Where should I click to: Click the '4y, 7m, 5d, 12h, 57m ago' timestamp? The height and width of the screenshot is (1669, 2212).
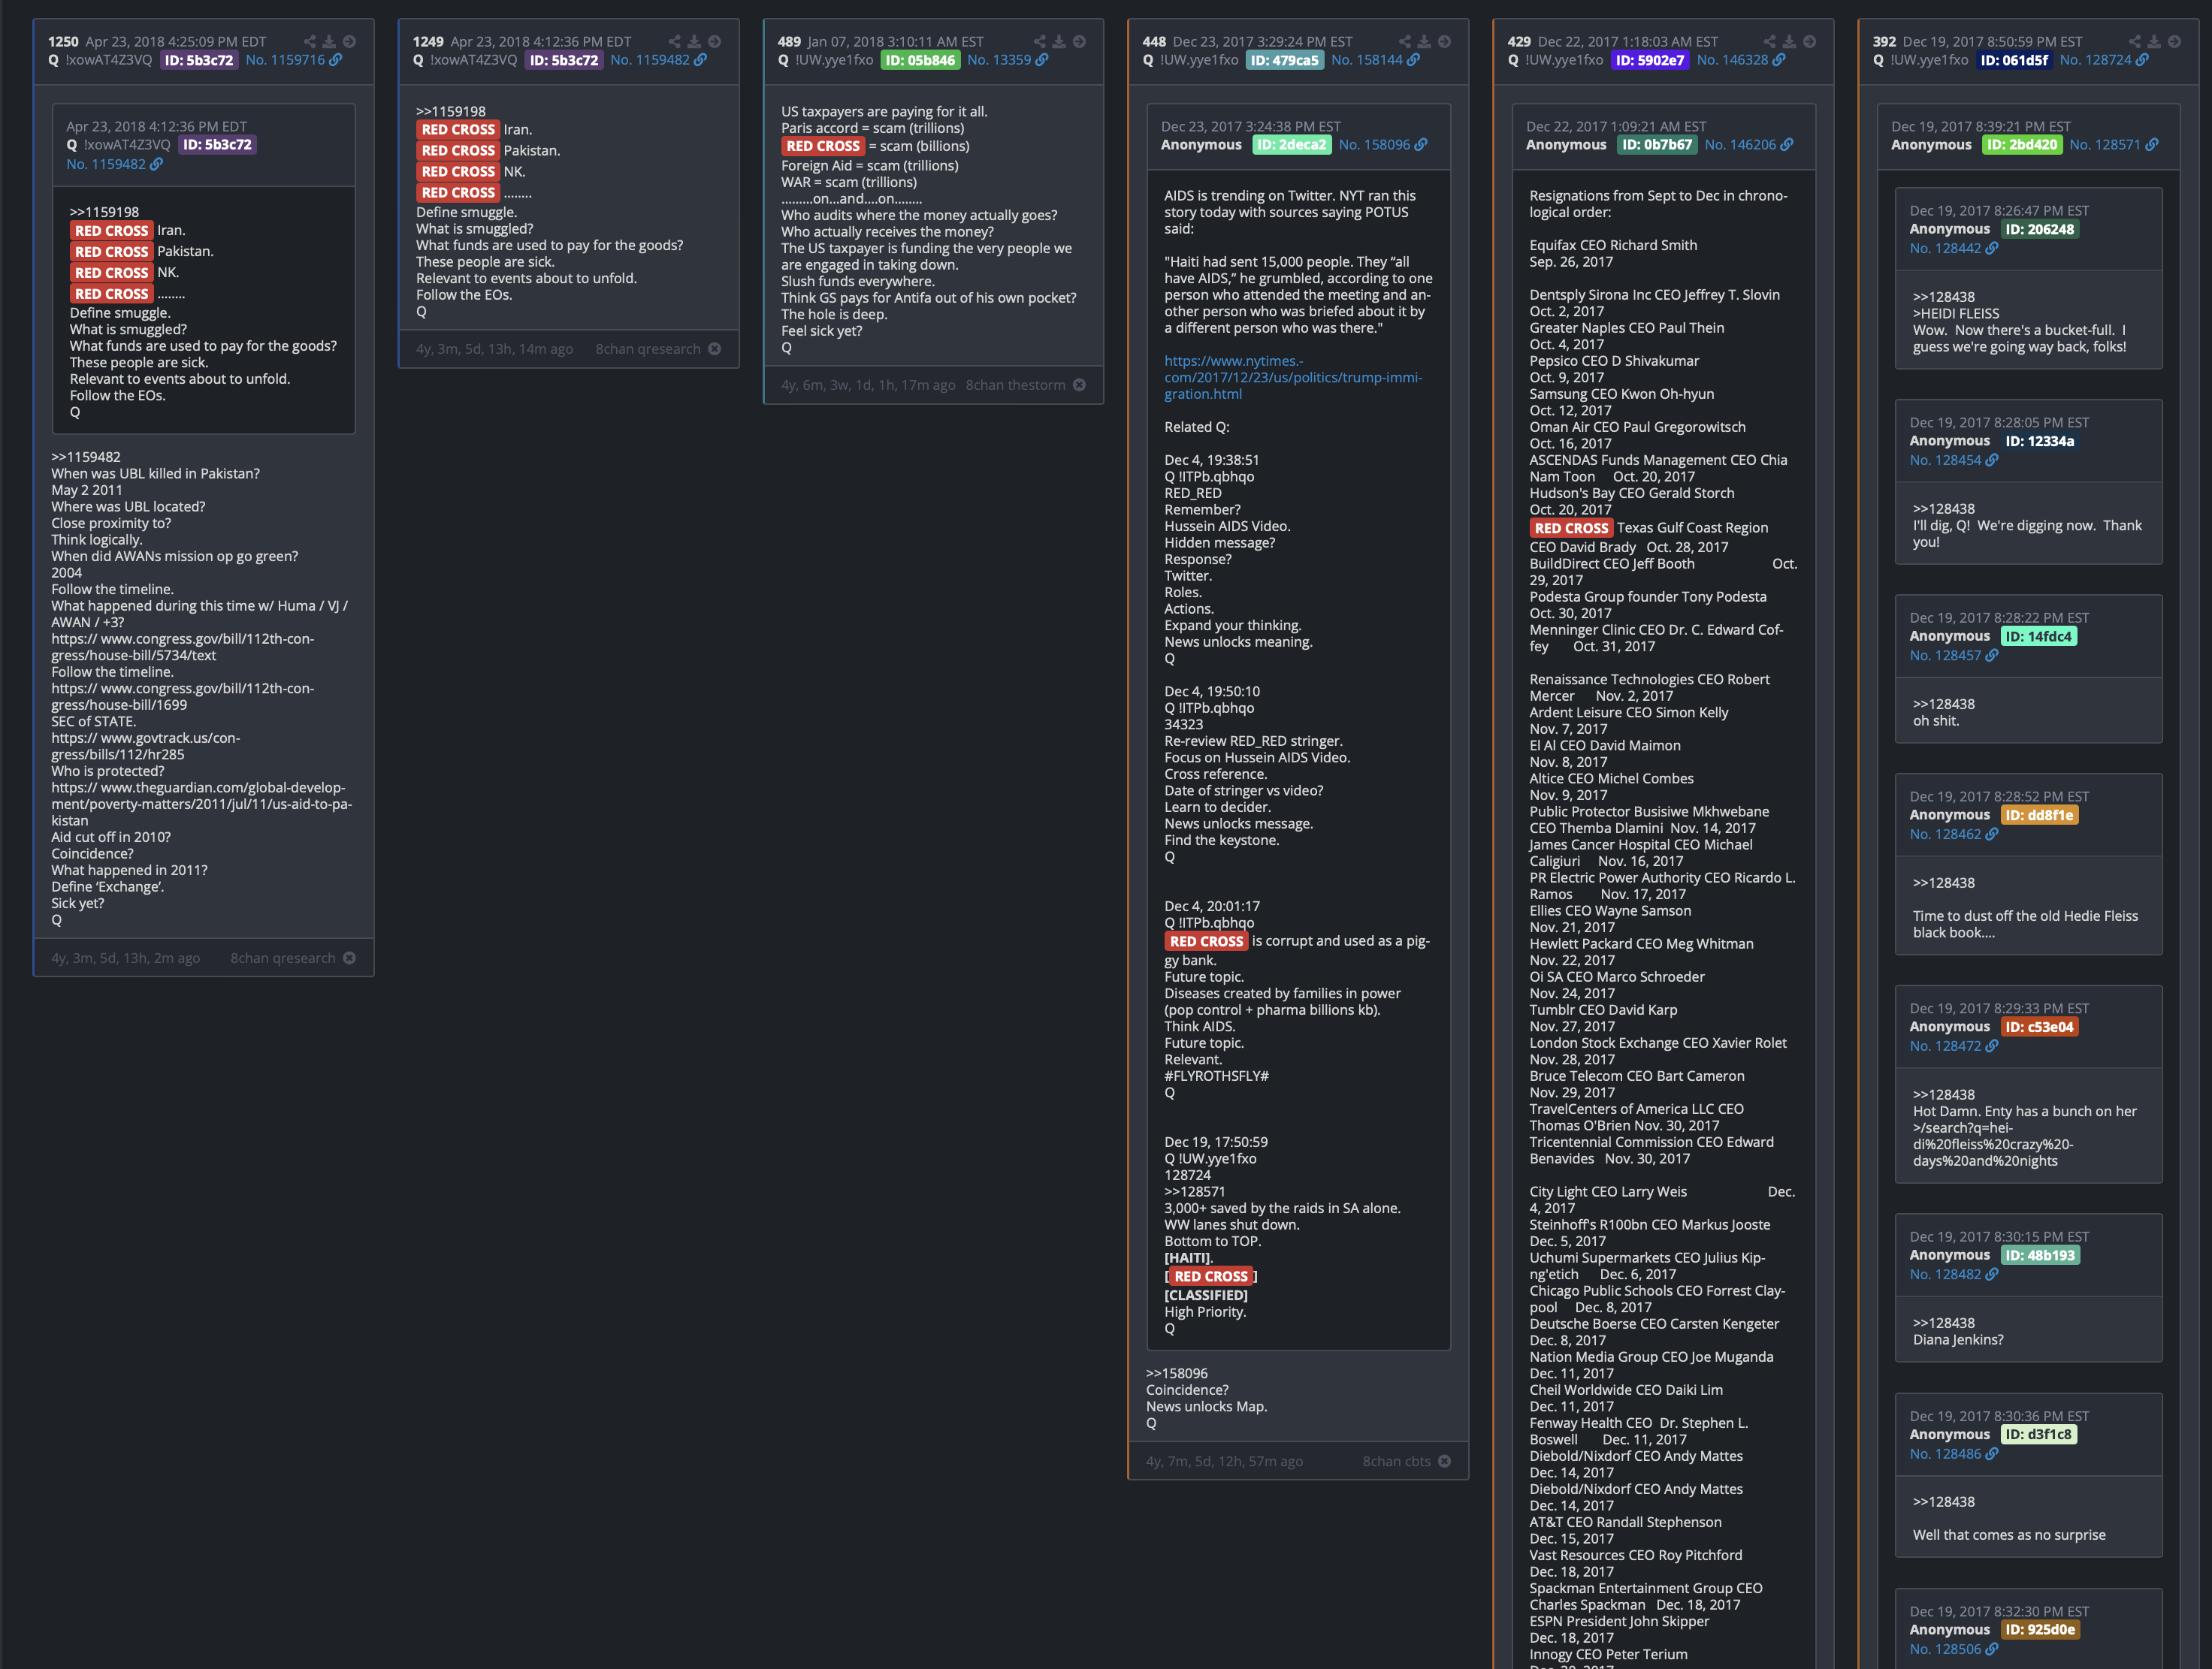coord(1224,1461)
